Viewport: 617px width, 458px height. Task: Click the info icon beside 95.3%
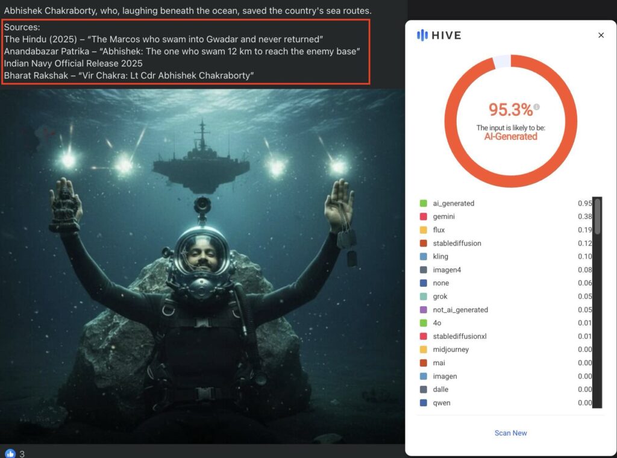537,107
